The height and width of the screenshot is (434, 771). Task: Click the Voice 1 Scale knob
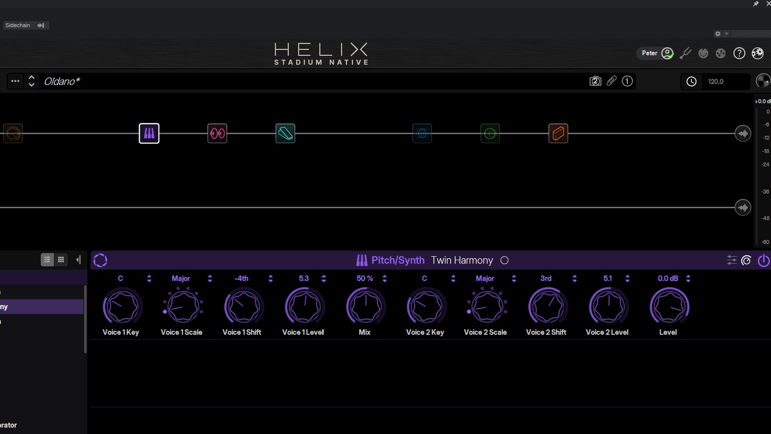(x=183, y=307)
